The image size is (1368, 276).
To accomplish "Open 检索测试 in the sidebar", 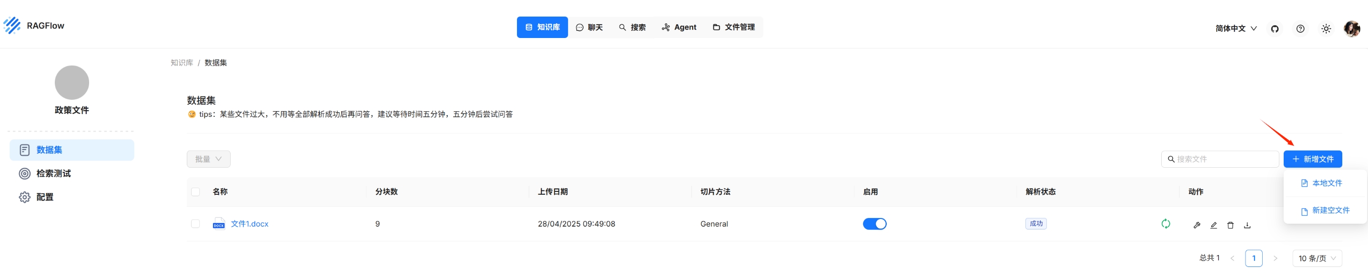I will tap(53, 174).
